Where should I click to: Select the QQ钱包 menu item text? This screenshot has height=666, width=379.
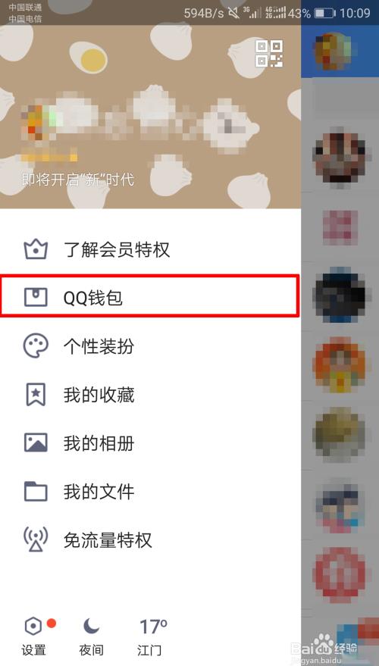(93, 299)
